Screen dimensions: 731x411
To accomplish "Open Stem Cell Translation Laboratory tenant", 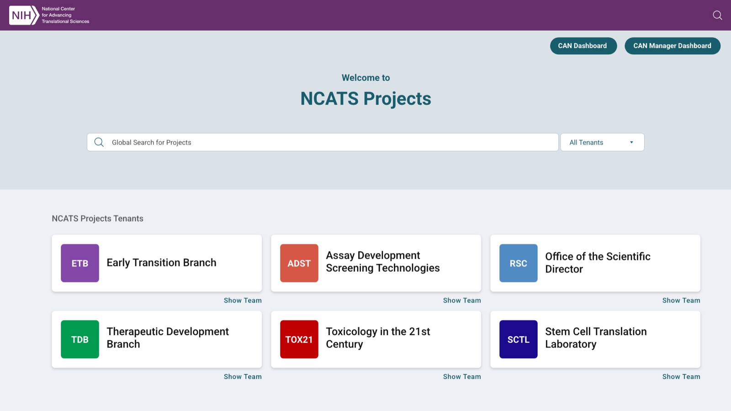I will (x=595, y=339).
